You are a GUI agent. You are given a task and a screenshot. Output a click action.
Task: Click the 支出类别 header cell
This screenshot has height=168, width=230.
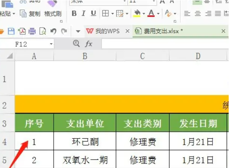pos(142,123)
